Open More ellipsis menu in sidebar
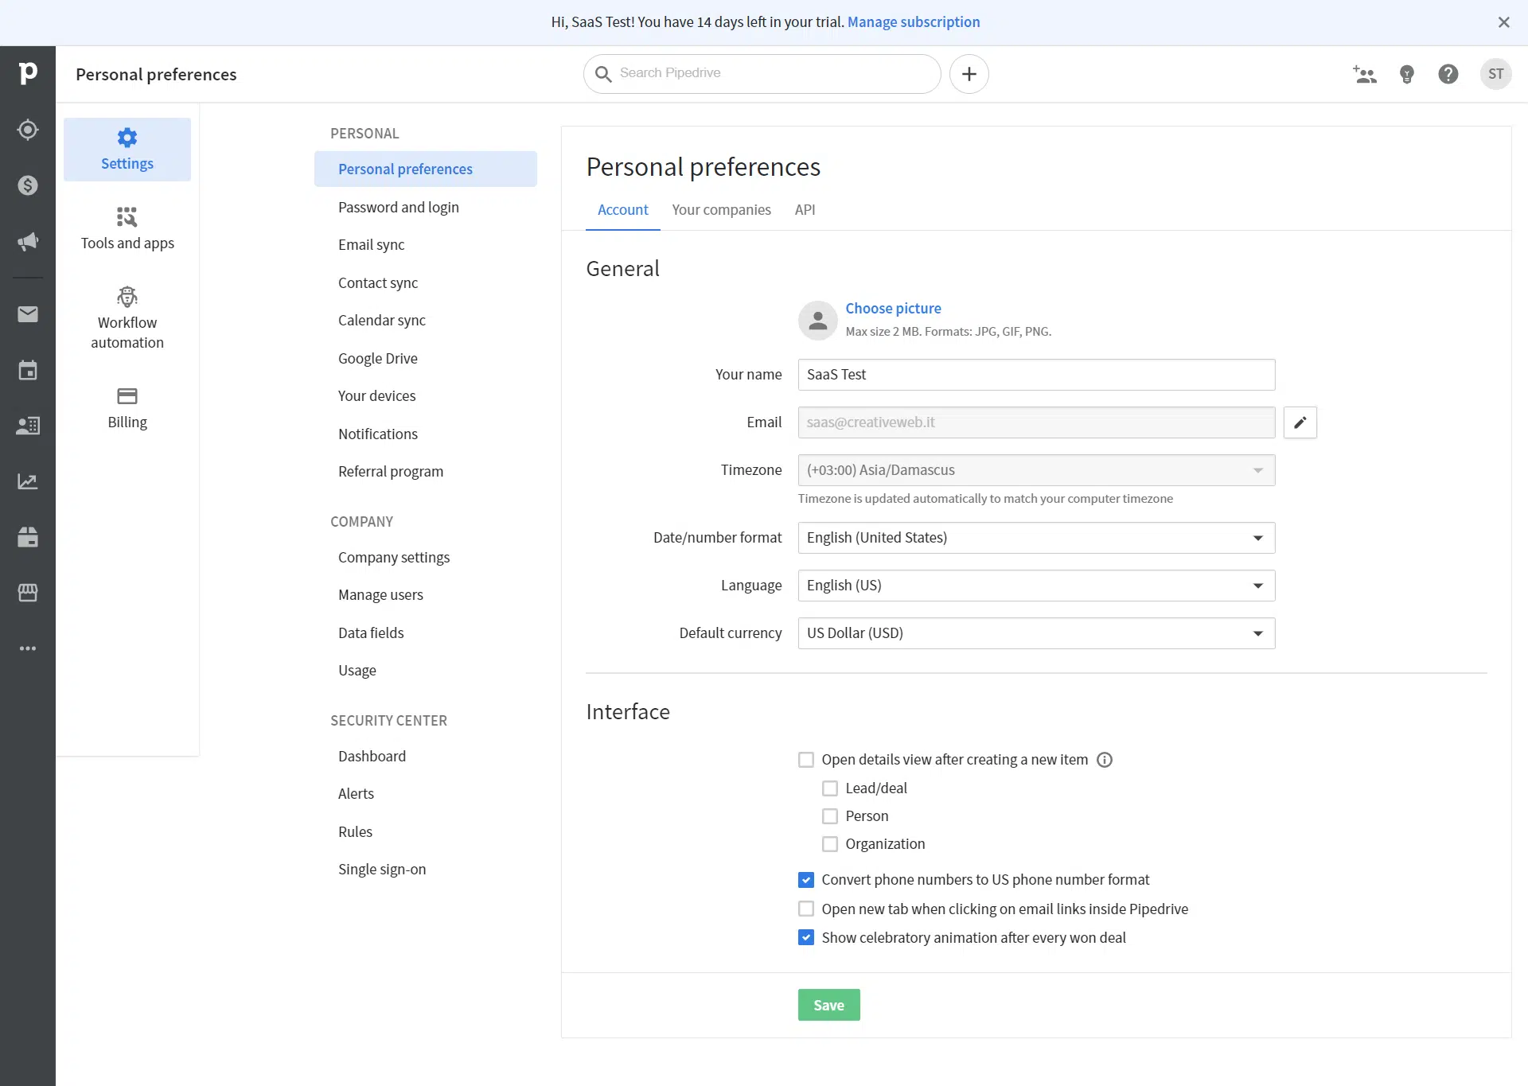 point(28,648)
